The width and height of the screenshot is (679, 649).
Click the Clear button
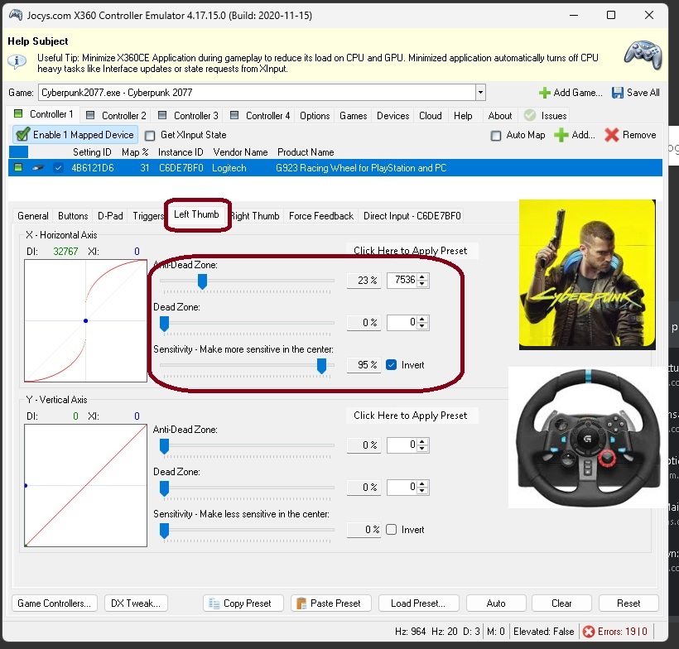[561, 603]
